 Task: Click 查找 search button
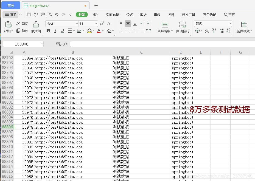pos(229,15)
